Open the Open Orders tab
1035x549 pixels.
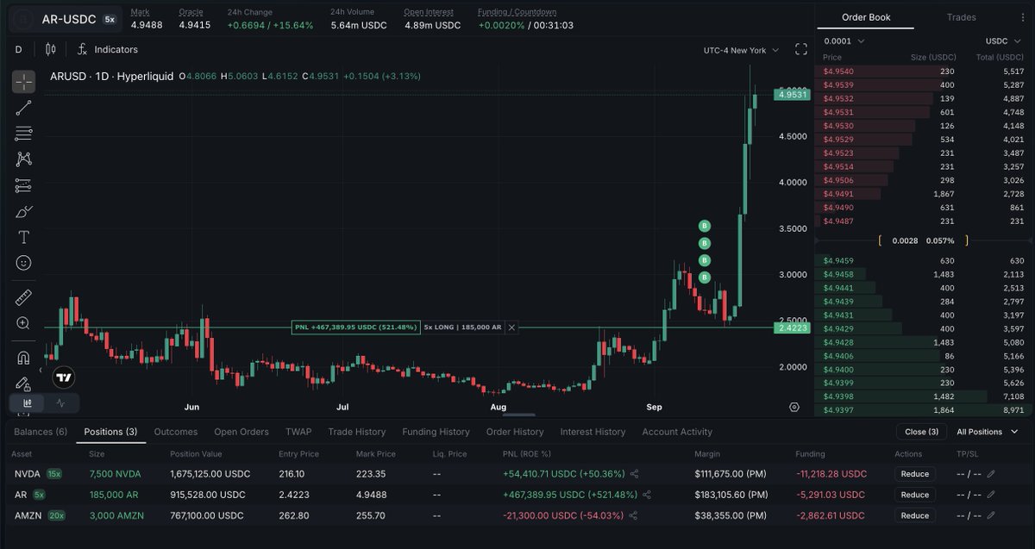click(x=241, y=432)
